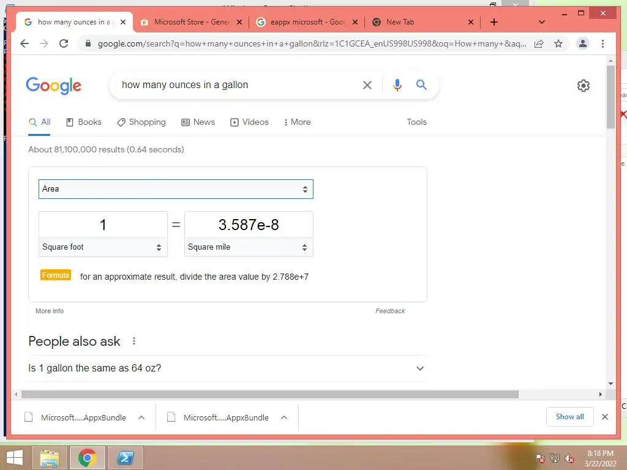Submit search with magnifier icon
The width and height of the screenshot is (627, 470).
click(x=421, y=84)
